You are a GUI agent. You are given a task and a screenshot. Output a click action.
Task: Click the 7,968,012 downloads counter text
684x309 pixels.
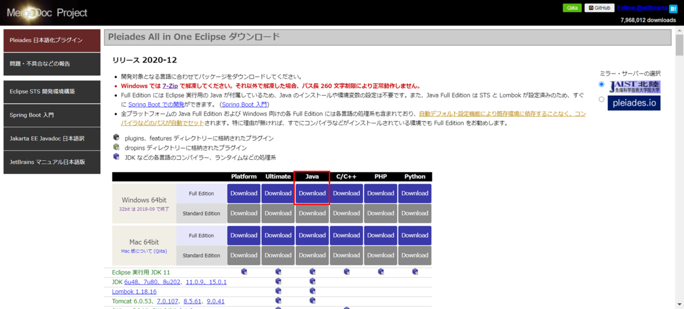click(648, 20)
